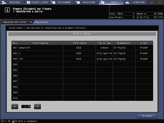Click the clock icon in status bar

click(2, 121)
